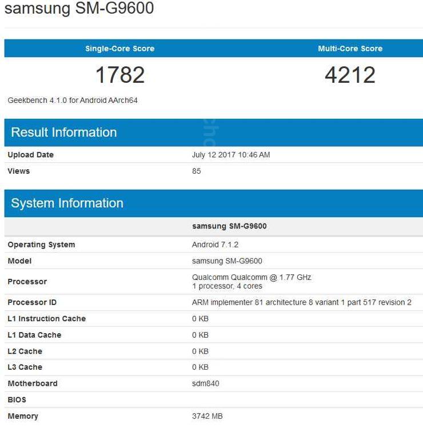
Task: Select the ARM implementer 81 architecture value
Action: [301, 302]
